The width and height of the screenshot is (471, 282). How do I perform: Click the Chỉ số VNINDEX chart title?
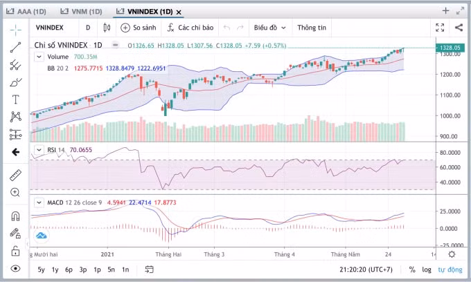[x=68, y=45]
